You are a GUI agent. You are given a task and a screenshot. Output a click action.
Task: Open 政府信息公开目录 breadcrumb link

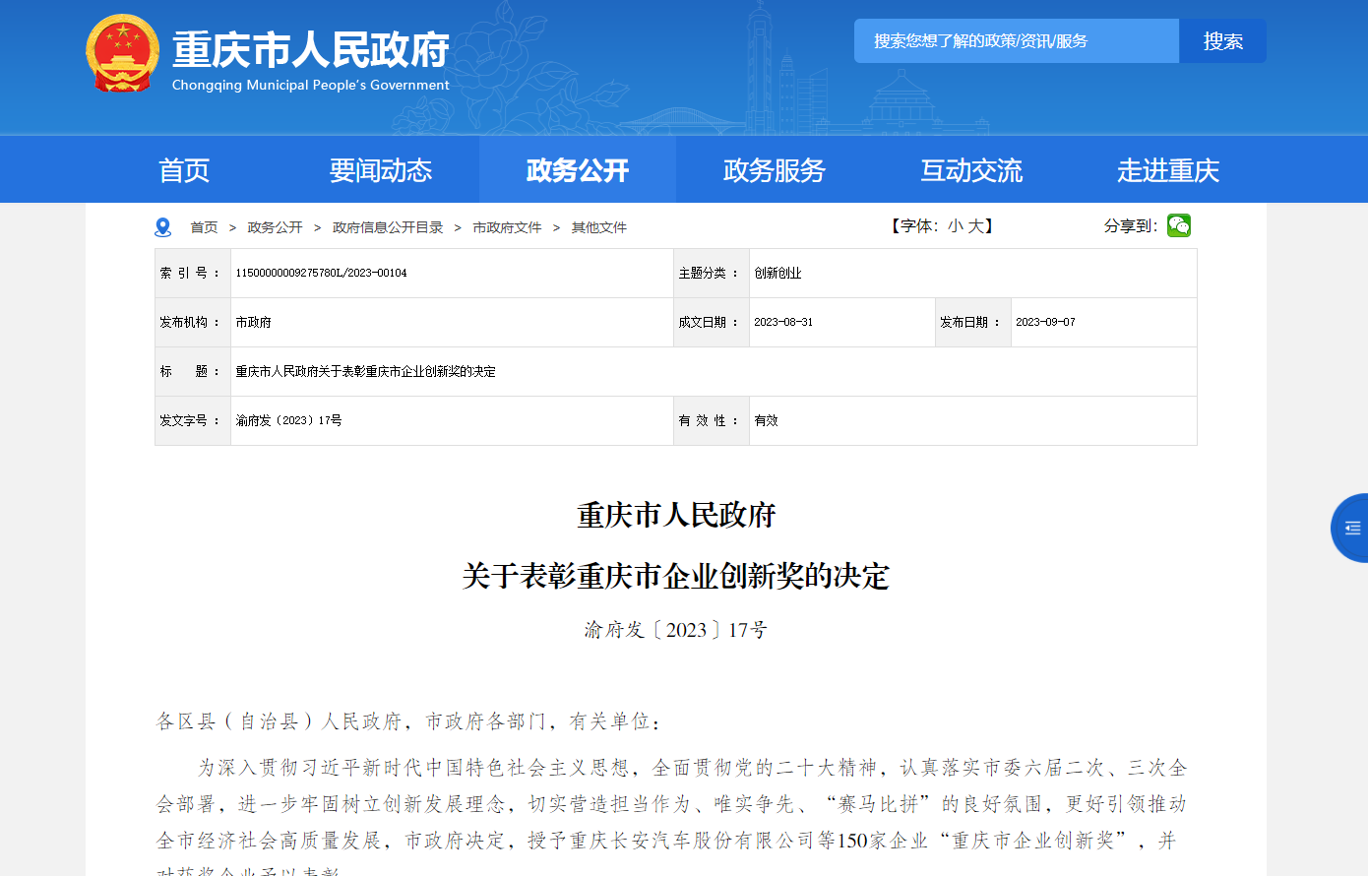388,227
